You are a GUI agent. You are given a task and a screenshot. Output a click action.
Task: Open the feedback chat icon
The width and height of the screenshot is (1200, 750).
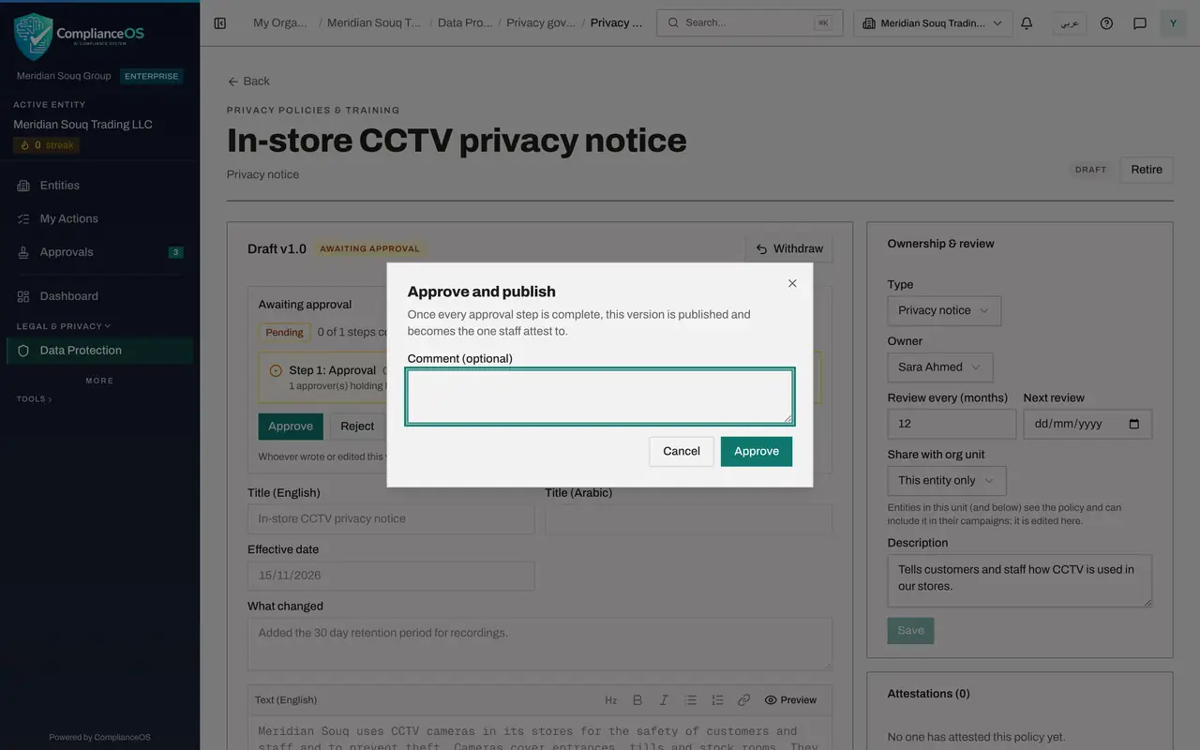point(1140,23)
